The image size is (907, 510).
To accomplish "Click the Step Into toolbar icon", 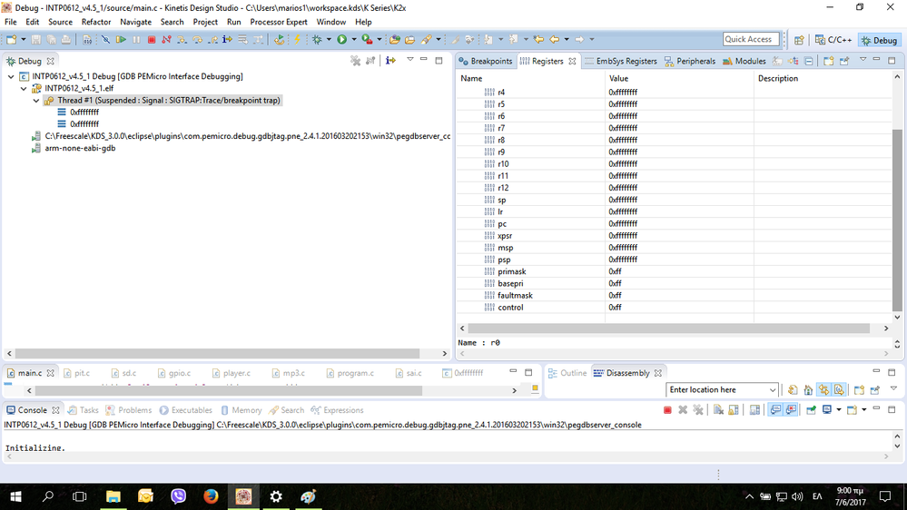I will click(x=182, y=39).
